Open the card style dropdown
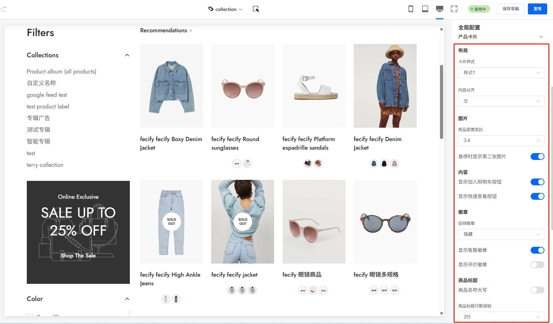The width and height of the screenshot is (553, 324). coord(501,73)
